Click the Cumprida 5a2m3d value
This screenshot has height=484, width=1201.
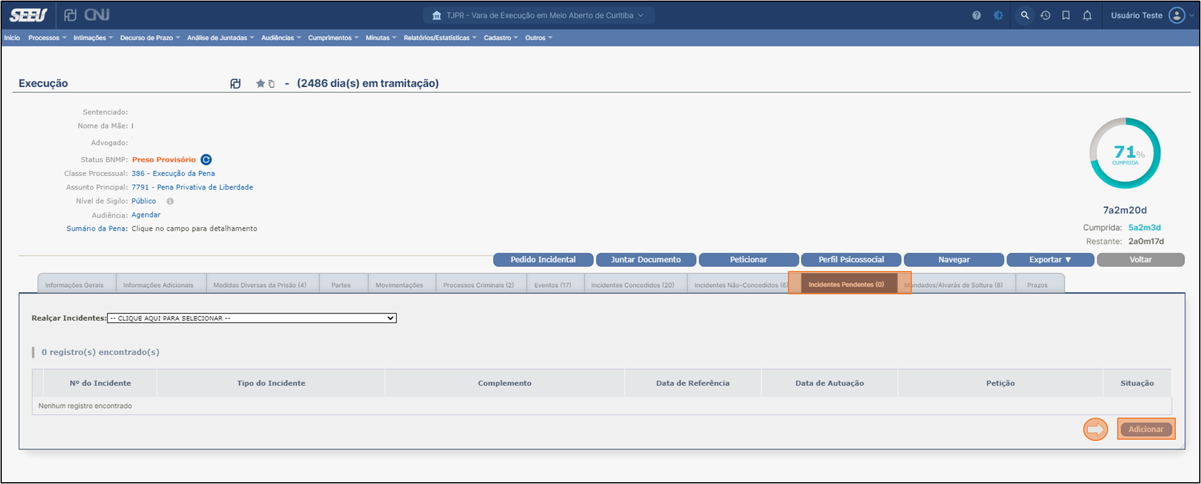(x=1145, y=227)
